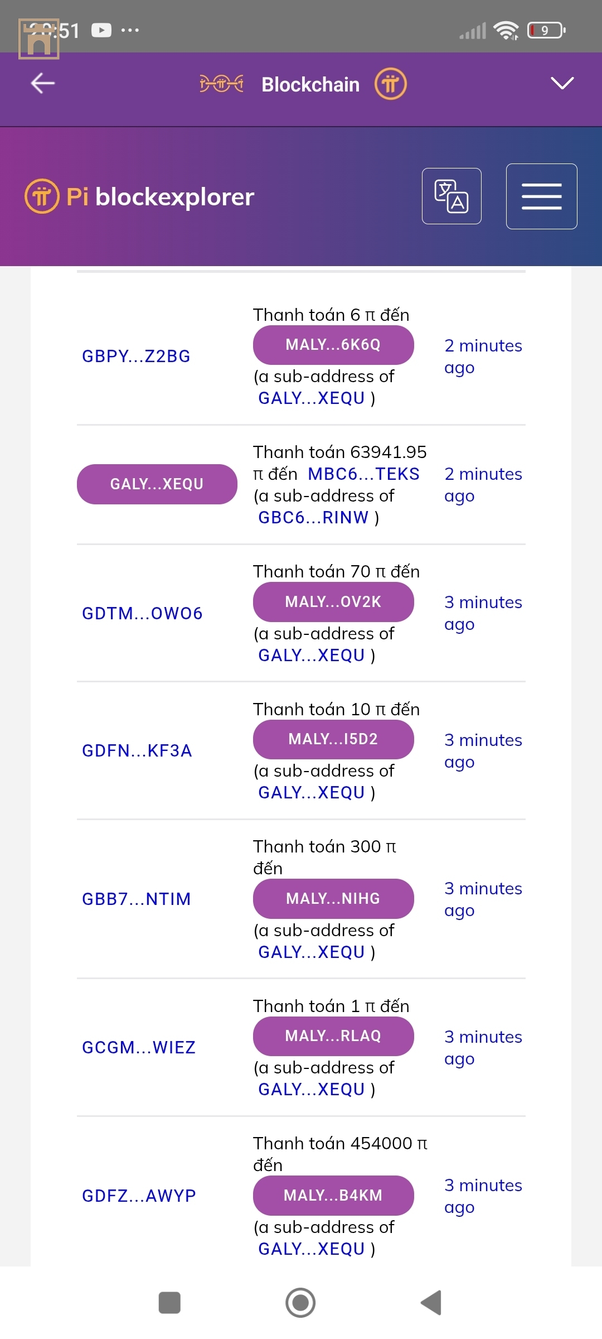Screen dimensions: 602x1339
Task: Select the GALY...XEQU source address pill
Action: (157, 484)
